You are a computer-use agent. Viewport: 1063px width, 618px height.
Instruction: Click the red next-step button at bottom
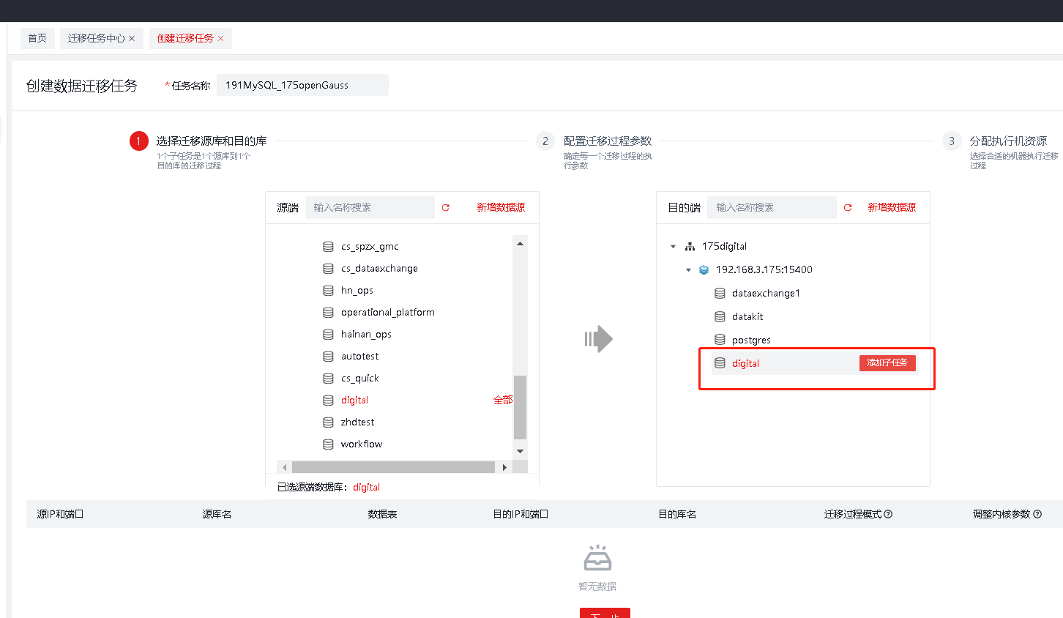605,613
